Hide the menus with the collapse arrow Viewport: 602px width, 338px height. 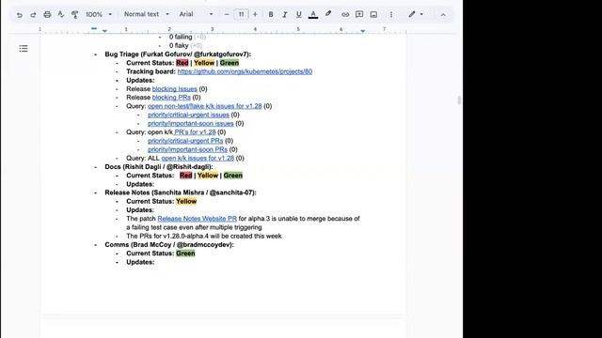coord(443,15)
